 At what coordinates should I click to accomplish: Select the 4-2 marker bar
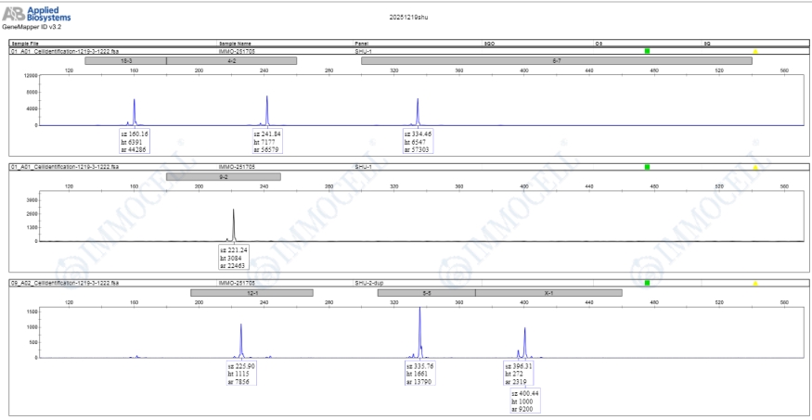[x=231, y=60]
